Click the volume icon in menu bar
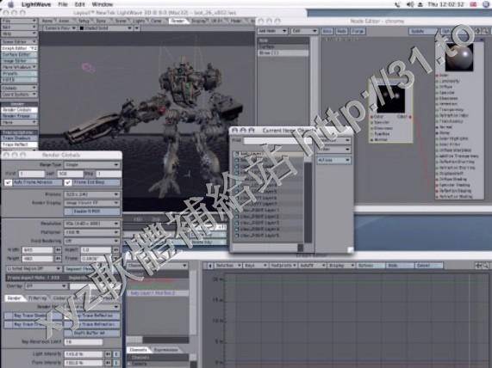492x368 pixels. click(410, 4)
